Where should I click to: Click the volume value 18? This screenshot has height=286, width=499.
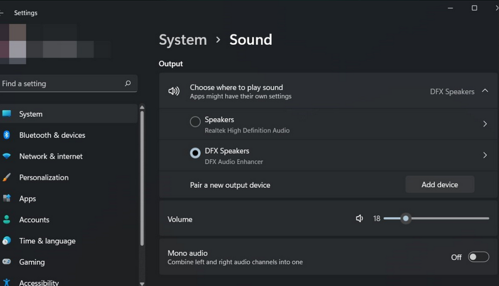(x=376, y=218)
